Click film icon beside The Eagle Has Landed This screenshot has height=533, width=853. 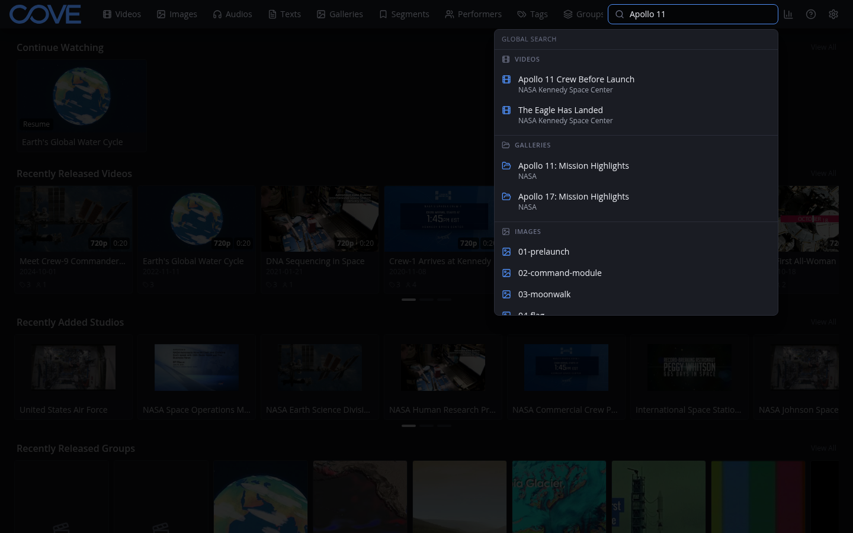506,110
